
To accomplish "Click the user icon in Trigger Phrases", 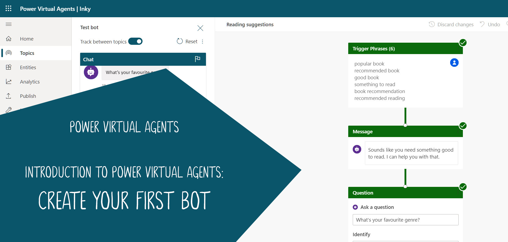I will (454, 63).
